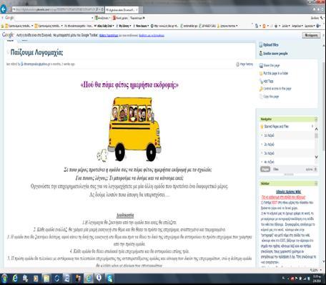This screenshot has width=326, height=285.
Task: Expand the fourth Navigator folder '4ο'
Action: click(x=262, y=162)
